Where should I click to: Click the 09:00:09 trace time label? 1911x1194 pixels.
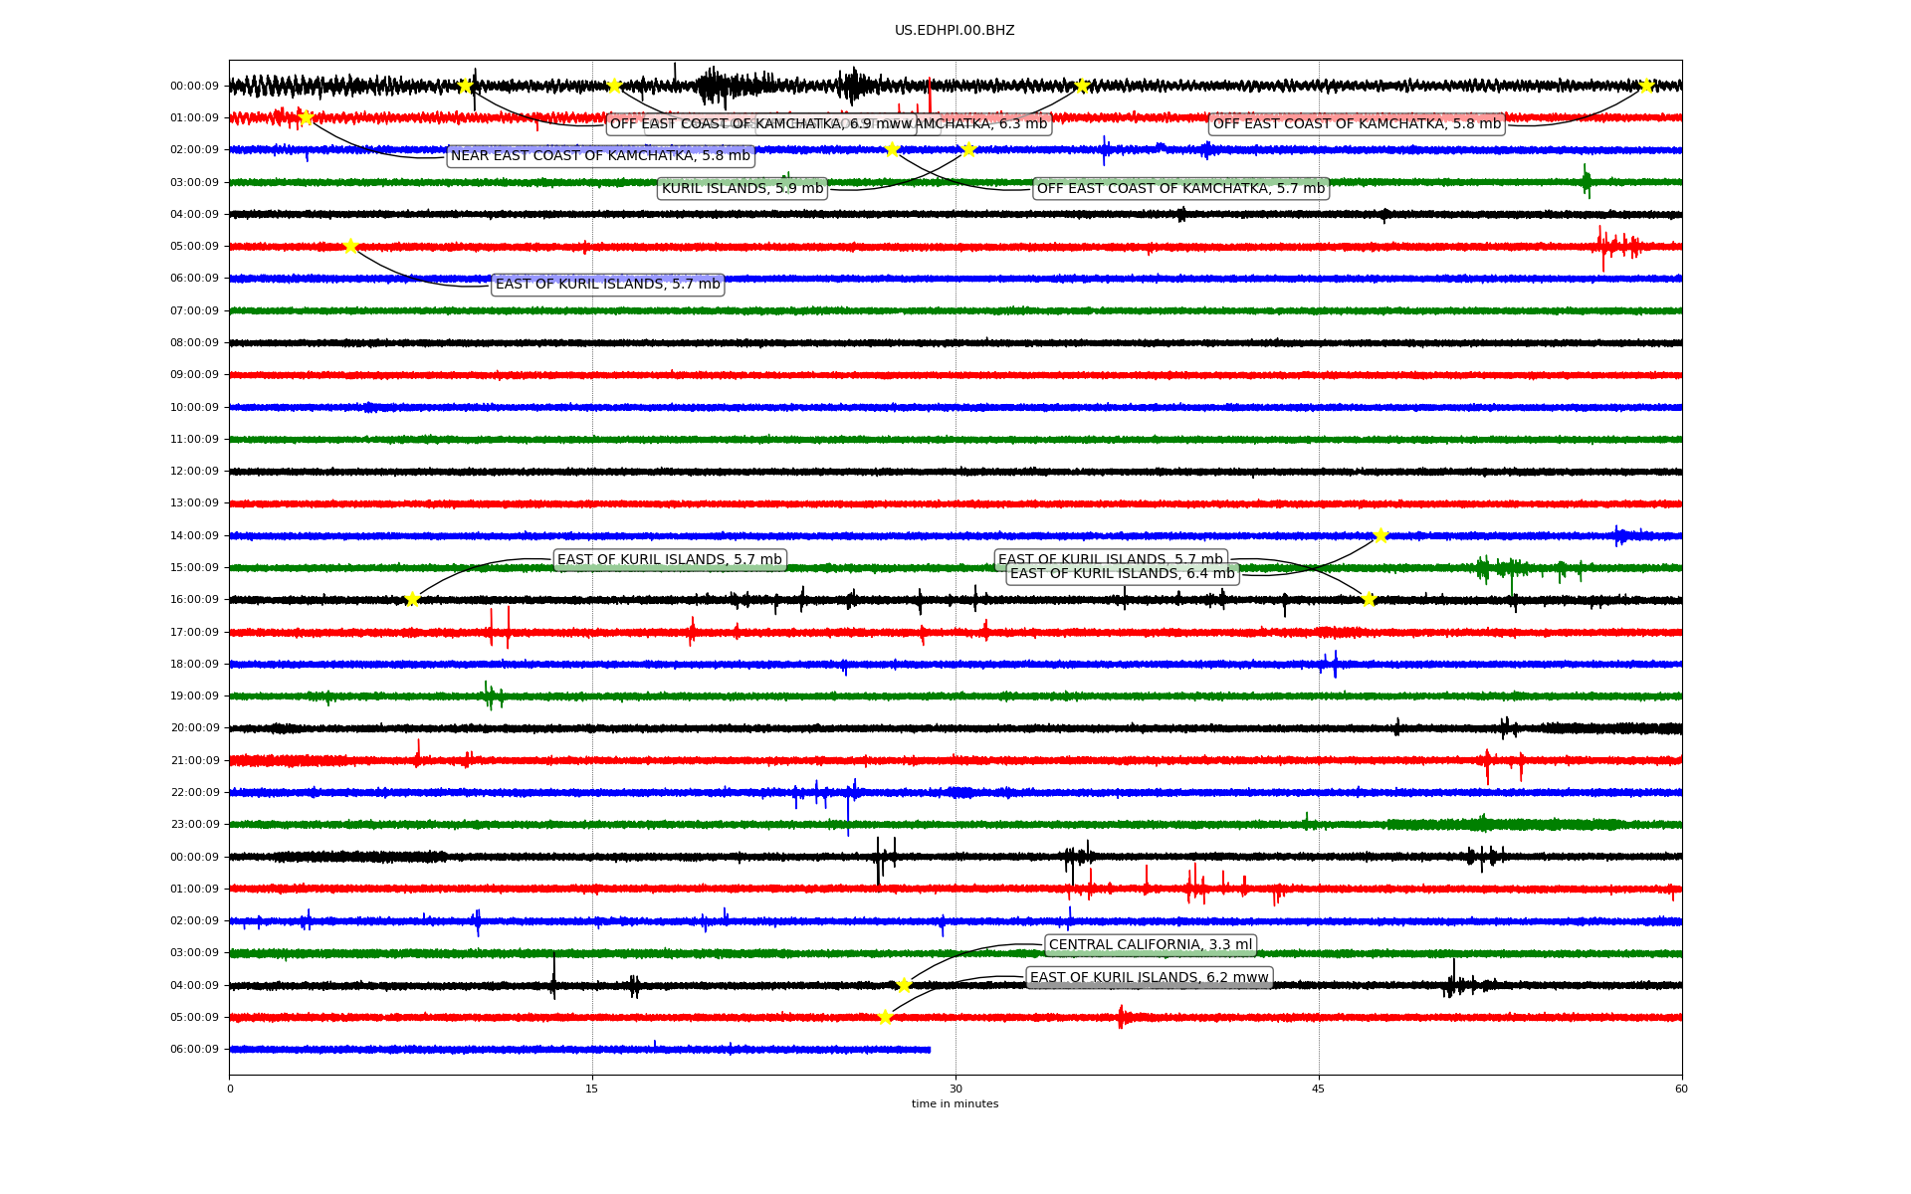(x=194, y=375)
